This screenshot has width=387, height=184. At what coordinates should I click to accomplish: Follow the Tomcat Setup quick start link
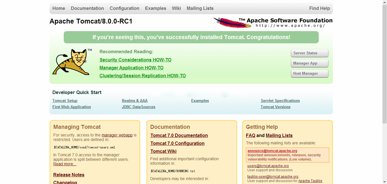click(x=65, y=101)
